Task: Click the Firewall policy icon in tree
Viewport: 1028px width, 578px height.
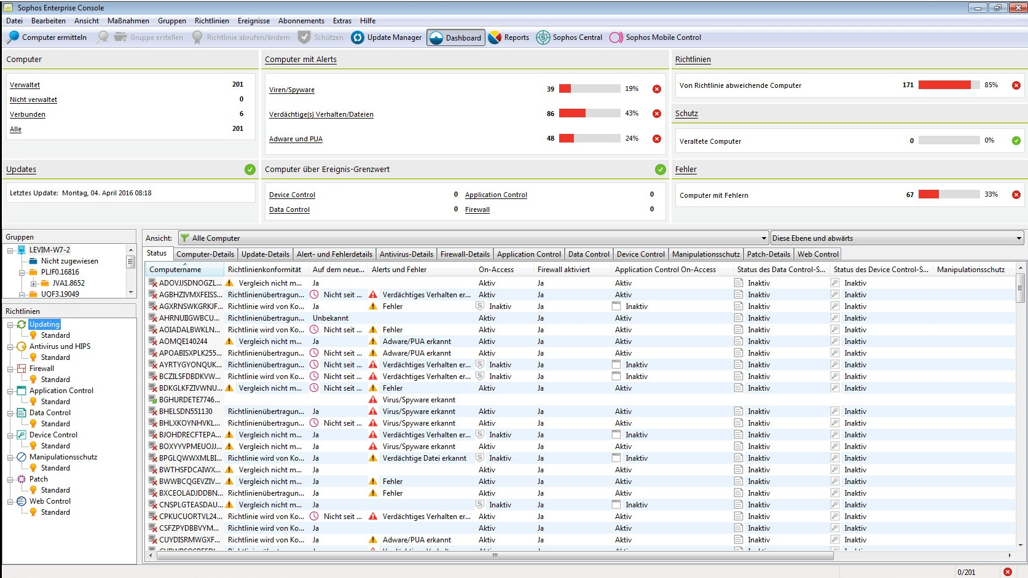Action: click(x=22, y=369)
